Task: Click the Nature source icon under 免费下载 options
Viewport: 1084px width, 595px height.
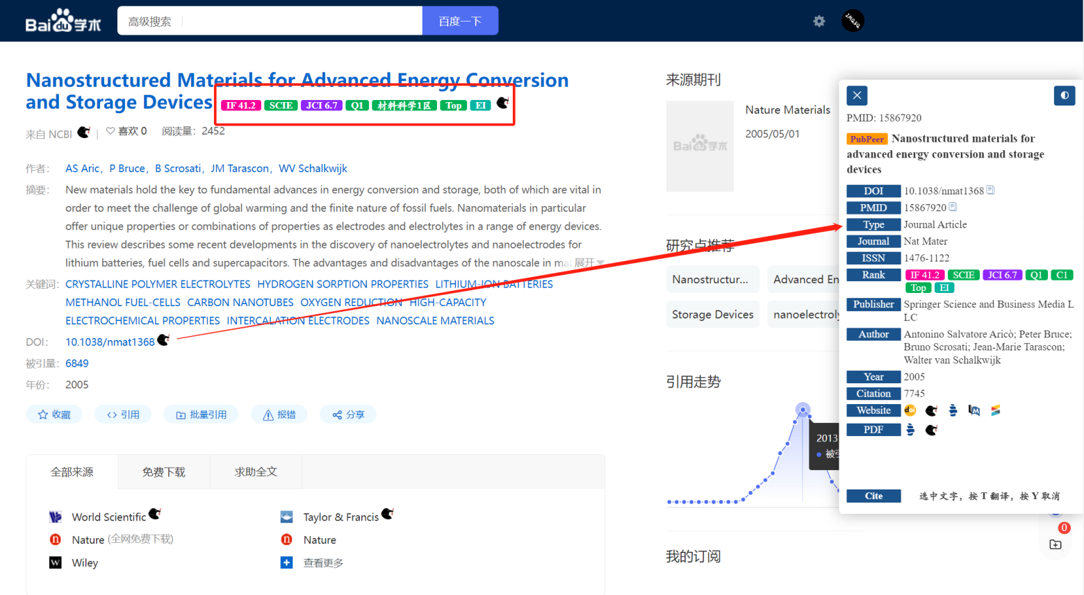Action: tap(55, 539)
